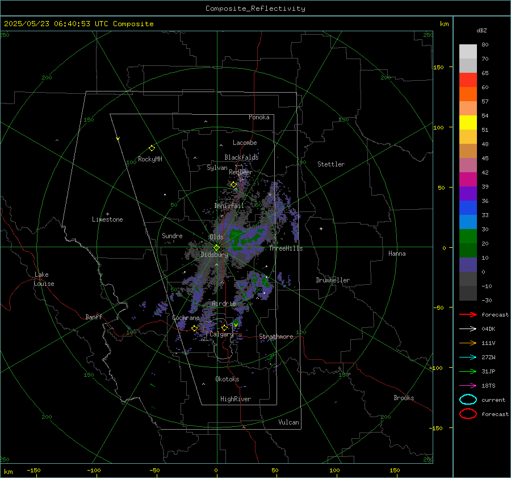Select the orange 111V arrow symbol
511x478 pixels.
coord(468,343)
